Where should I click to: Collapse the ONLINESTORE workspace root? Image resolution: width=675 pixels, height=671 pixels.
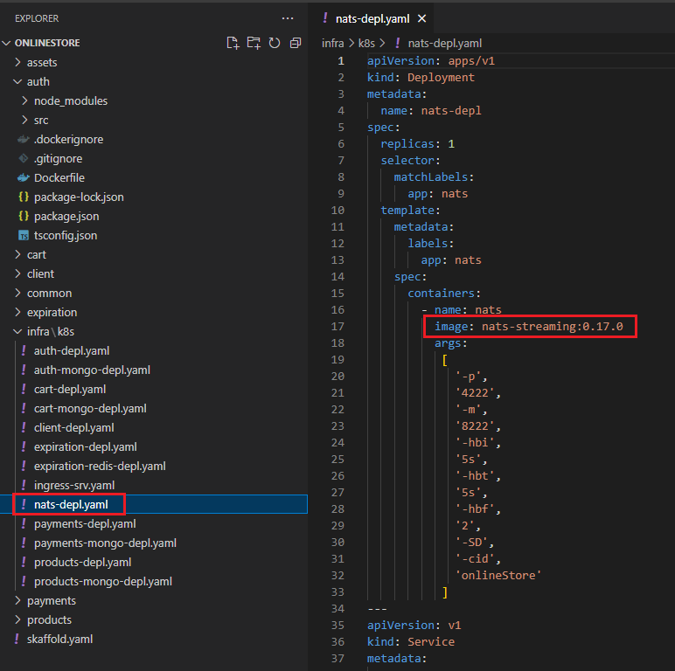(47, 43)
